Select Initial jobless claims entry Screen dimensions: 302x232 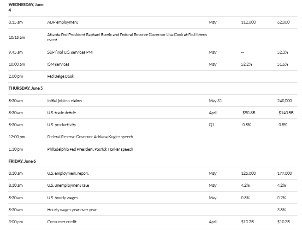point(65,101)
